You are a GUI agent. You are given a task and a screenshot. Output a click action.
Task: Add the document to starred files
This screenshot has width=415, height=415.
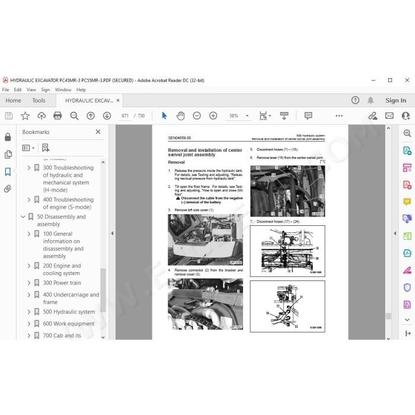(25, 116)
